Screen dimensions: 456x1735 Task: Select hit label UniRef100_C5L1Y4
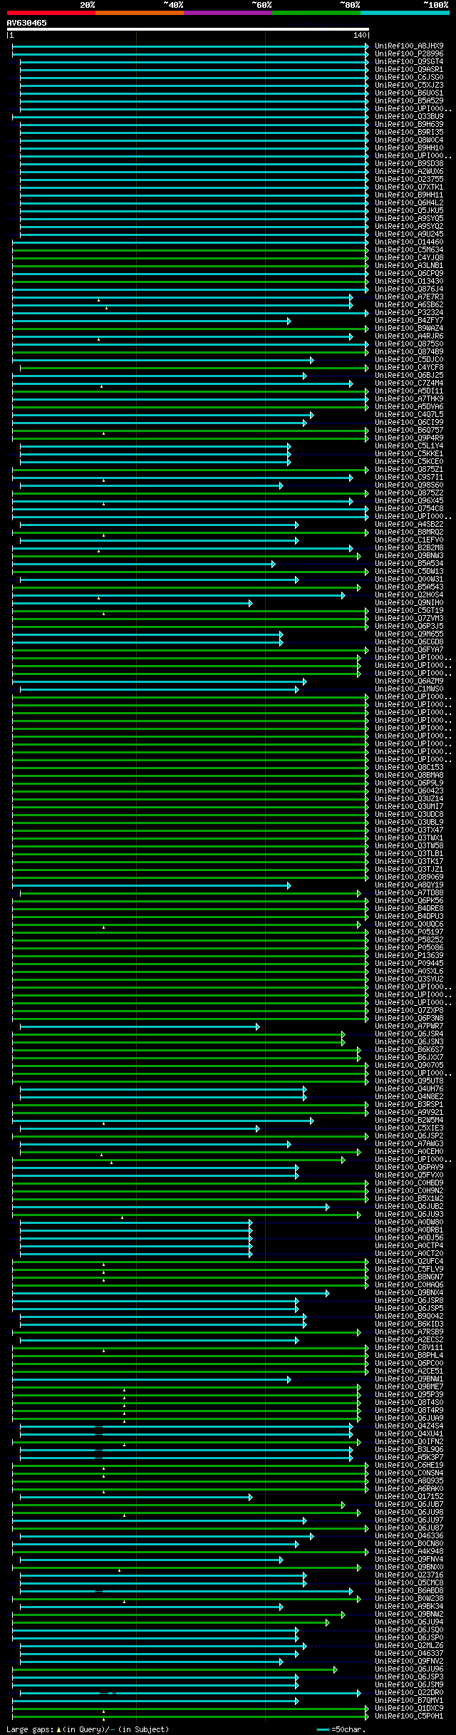[409, 446]
